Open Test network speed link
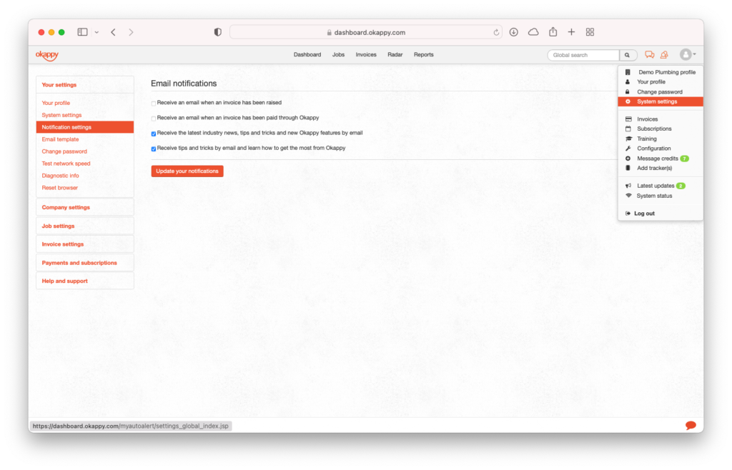732x470 pixels. tap(66, 164)
